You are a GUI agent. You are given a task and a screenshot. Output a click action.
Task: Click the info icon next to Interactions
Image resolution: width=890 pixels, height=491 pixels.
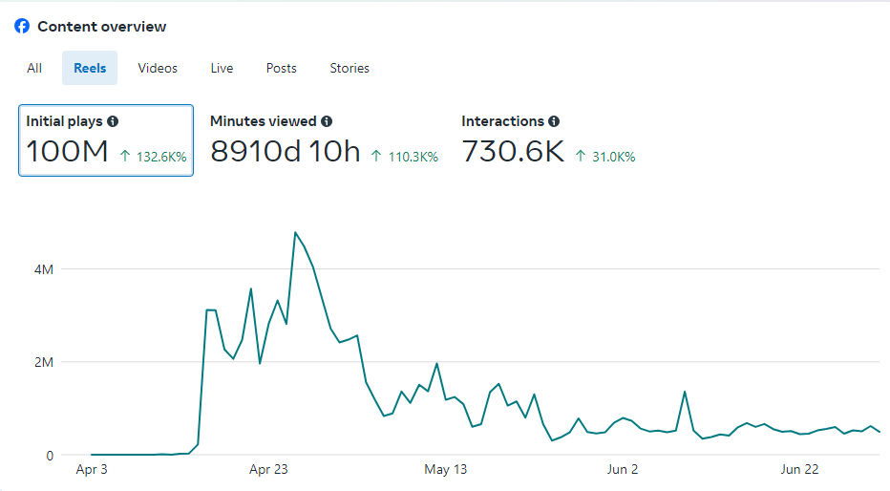coord(554,121)
